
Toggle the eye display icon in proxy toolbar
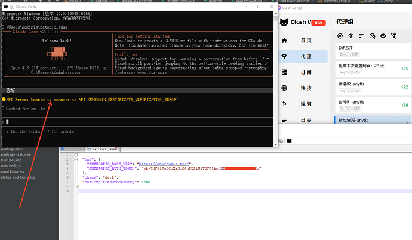coord(383,36)
